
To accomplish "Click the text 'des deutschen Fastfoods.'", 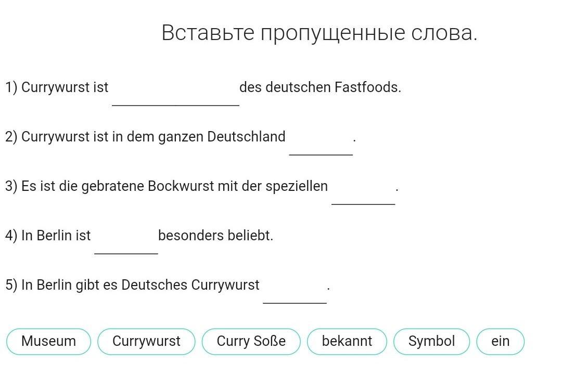I will (x=320, y=87).
